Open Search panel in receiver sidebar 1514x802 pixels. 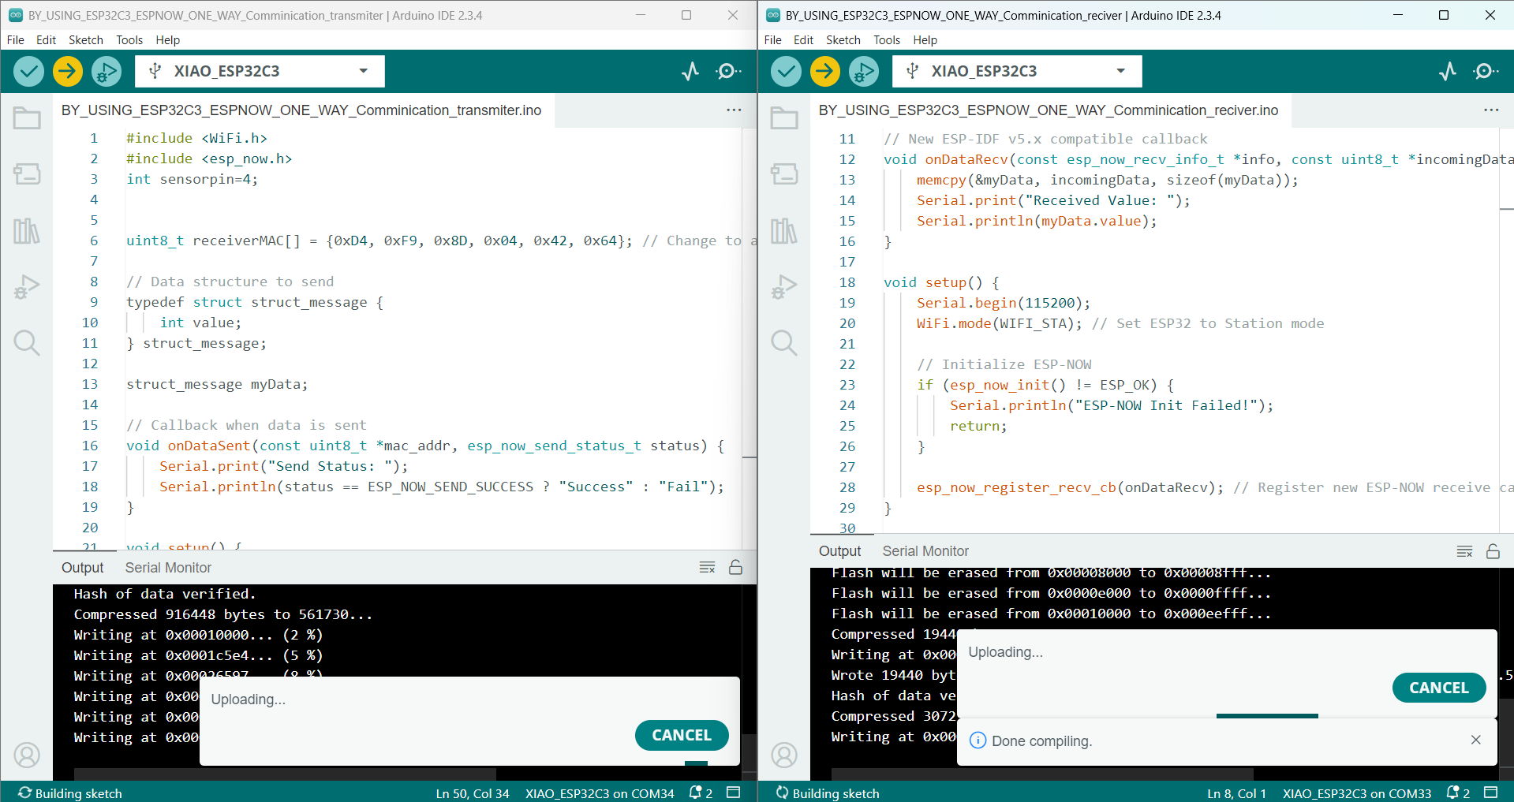784,343
